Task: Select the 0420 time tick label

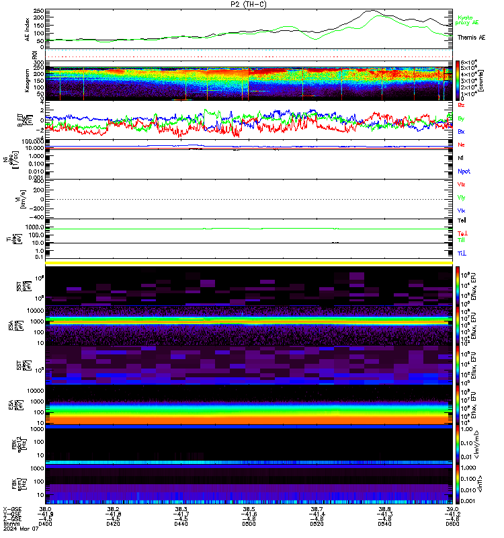Action: 113,524
